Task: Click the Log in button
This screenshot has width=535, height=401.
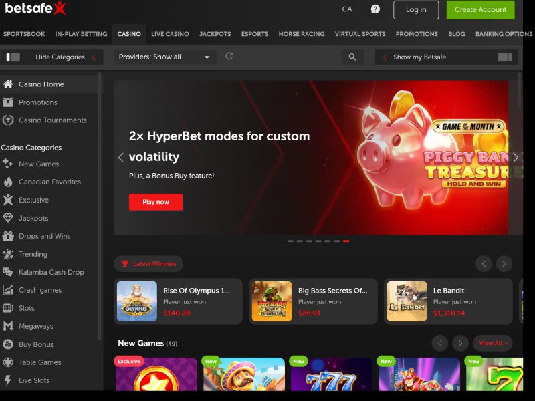Action: click(x=416, y=9)
